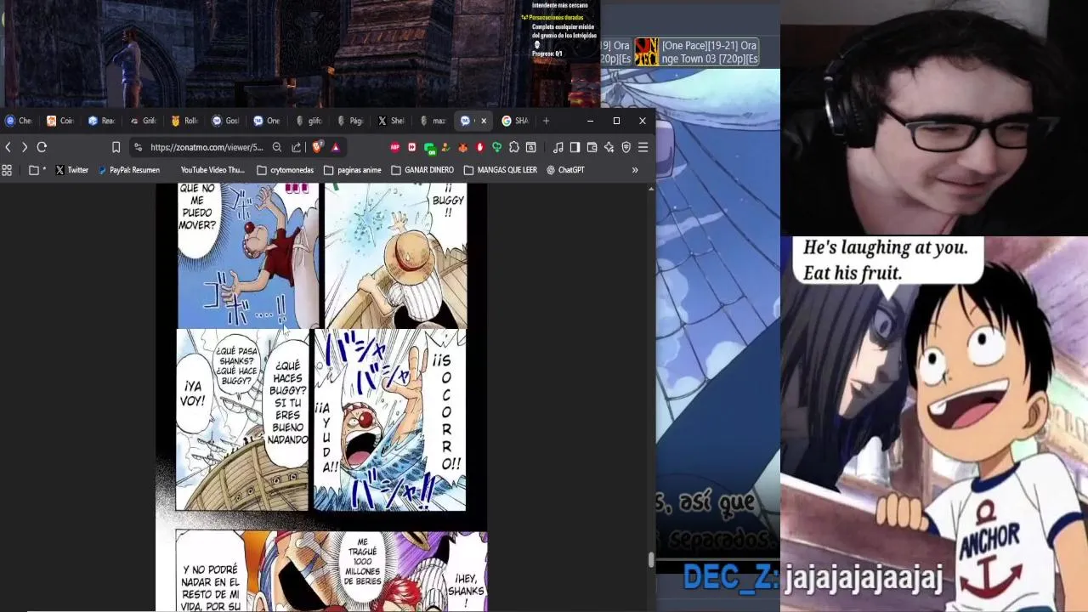Viewport: 1088px width, 612px height.
Task: Open media control music note icon
Action: tap(558, 147)
